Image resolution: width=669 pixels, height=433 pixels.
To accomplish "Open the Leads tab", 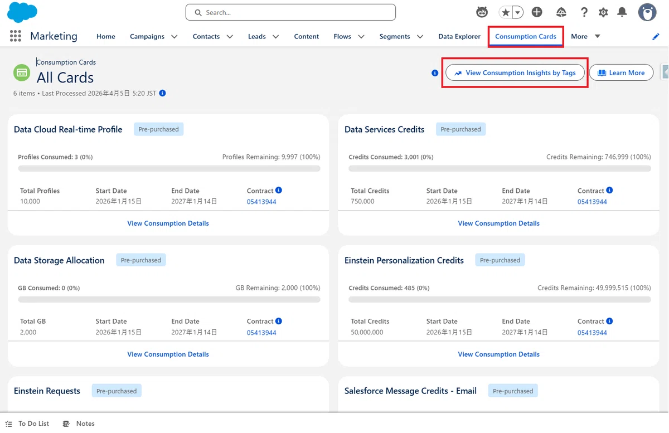I will pos(257,37).
